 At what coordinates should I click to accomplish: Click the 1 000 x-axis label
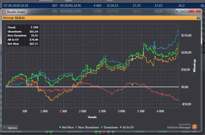(44, 111)
